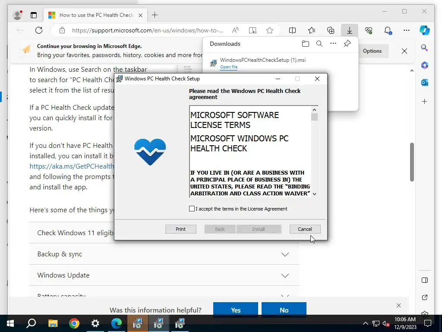
Task: Select the PC Health Check browser tab
Action: click(x=95, y=15)
